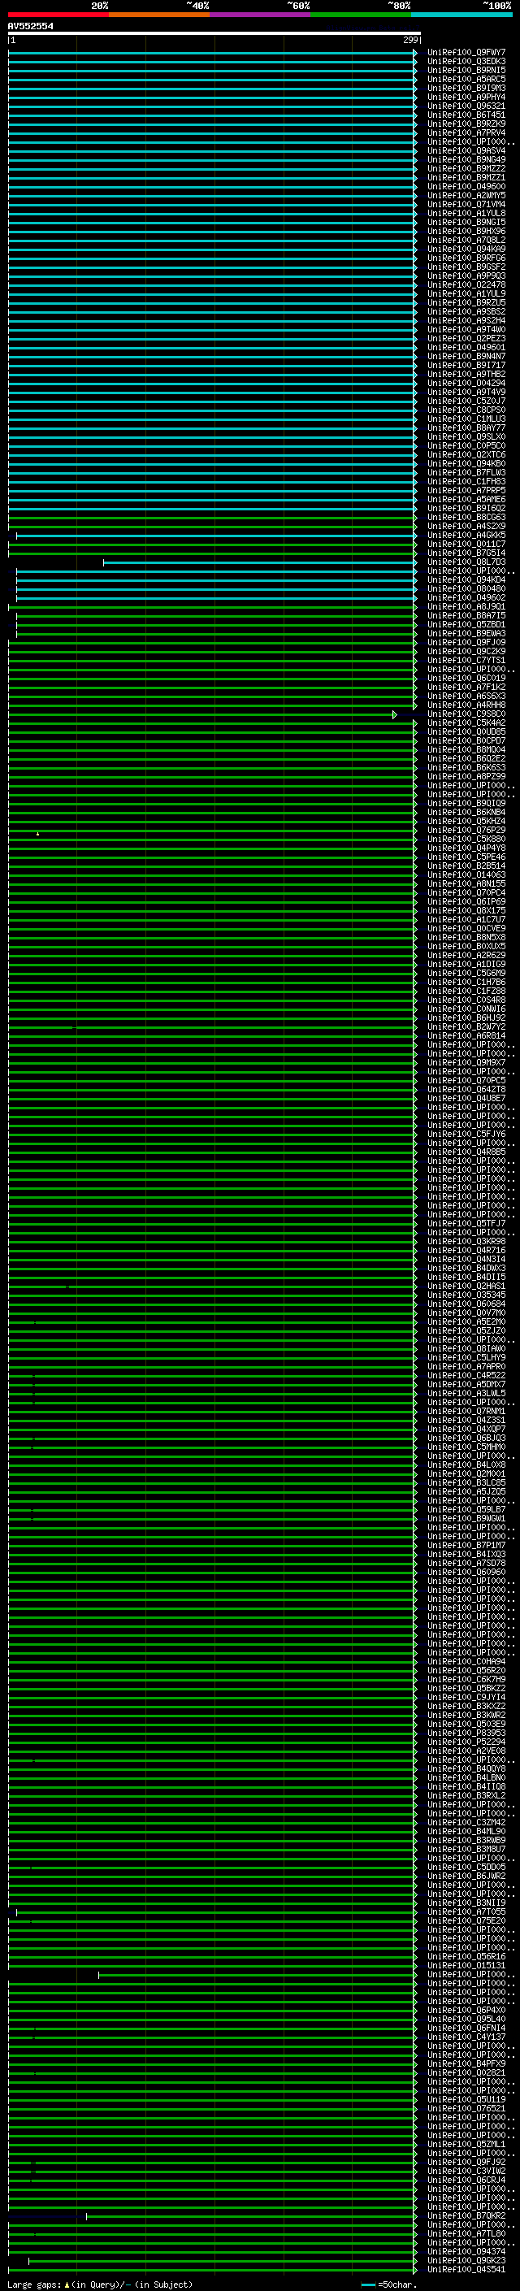Click the green ~80% legend segment
This screenshot has height=2291, width=520.
tap(361, 15)
